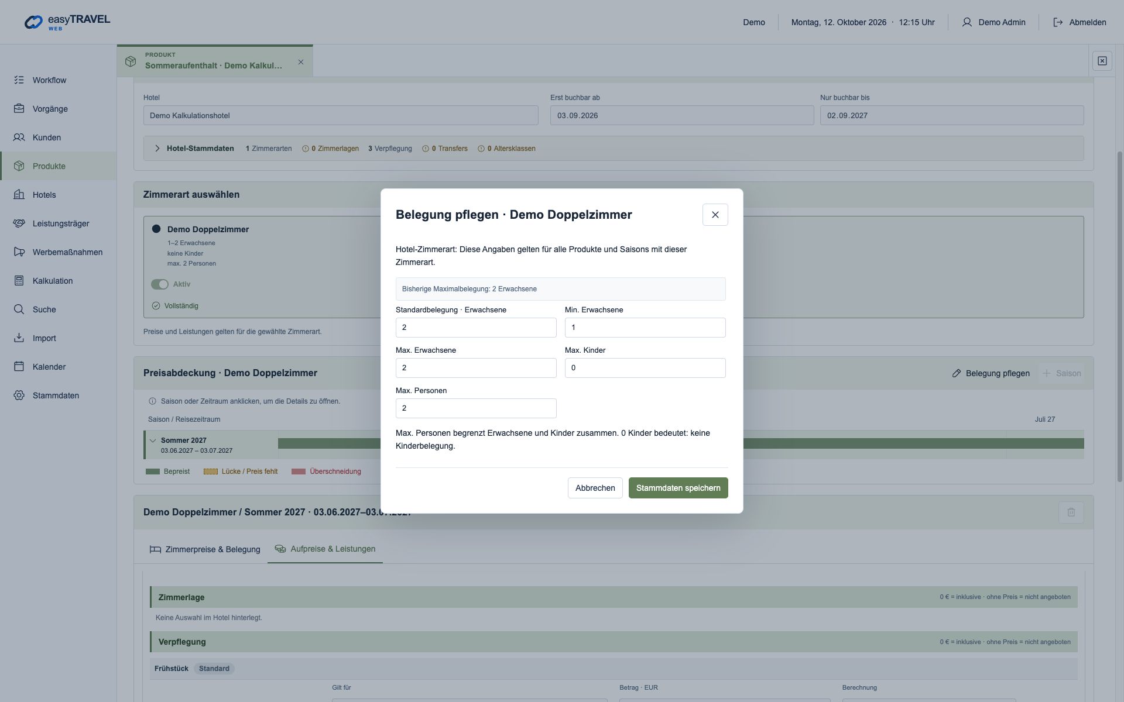The height and width of the screenshot is (702, 1124).
Task: Select the Demo Doppelzimmer radio button
Action: tap(156, 229)
